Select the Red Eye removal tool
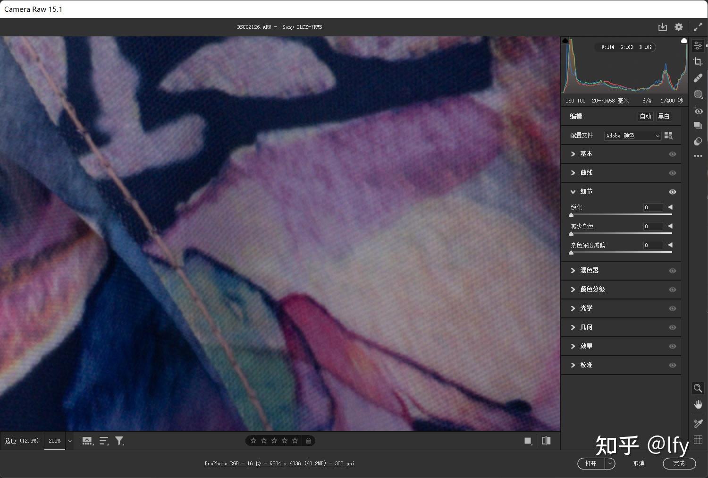 click(x=698, y=111)
